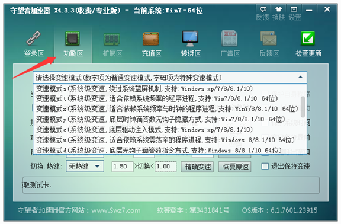
Task: Click the www.Swz7.com website link
Action: [115, 210]
